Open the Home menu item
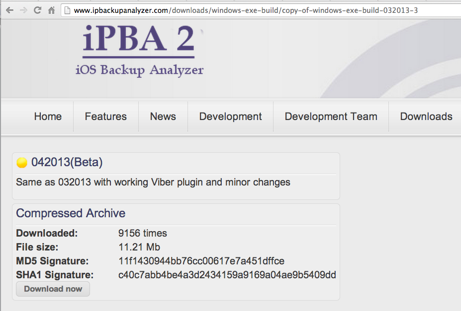461x311 pixels. click(48, 117)
